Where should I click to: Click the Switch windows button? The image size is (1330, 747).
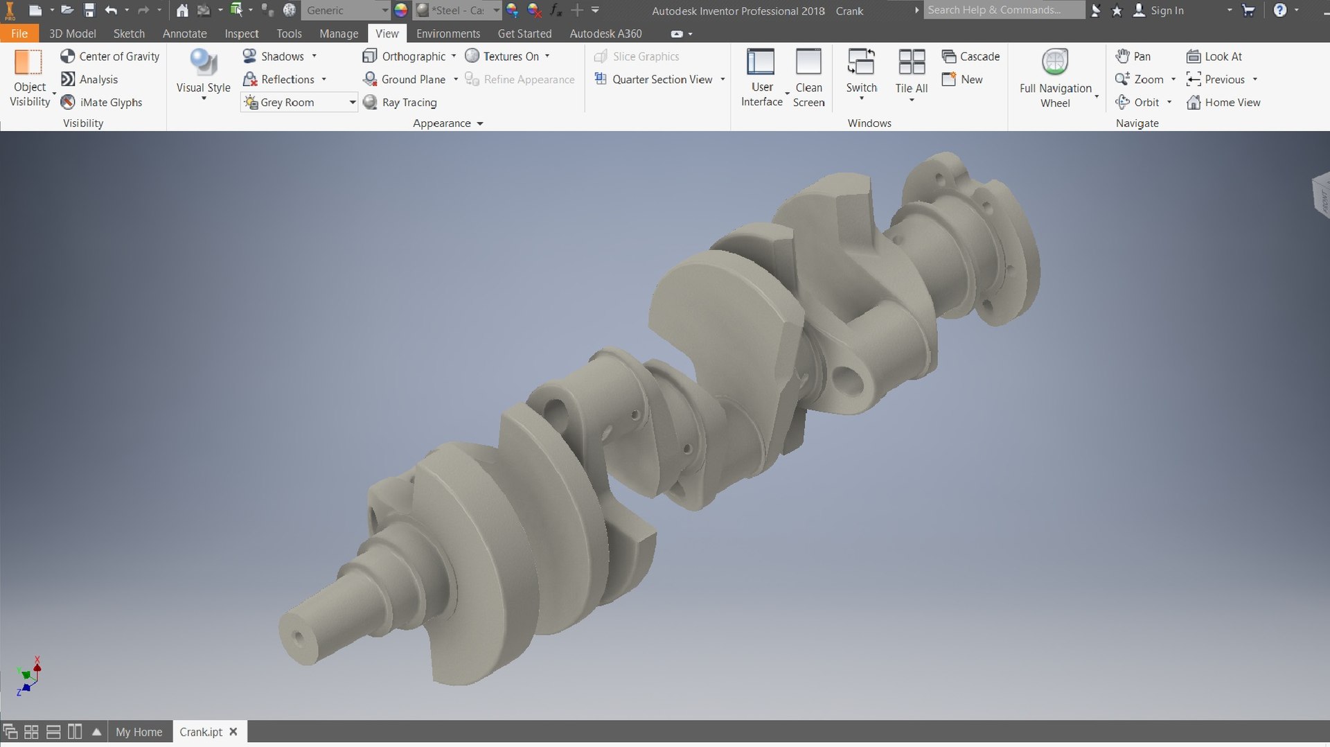[x=861, y=75]
